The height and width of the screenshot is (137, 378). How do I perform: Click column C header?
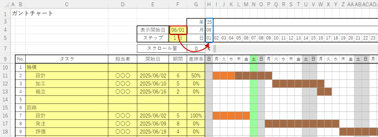pyautogui.click(x=67, y=4)
